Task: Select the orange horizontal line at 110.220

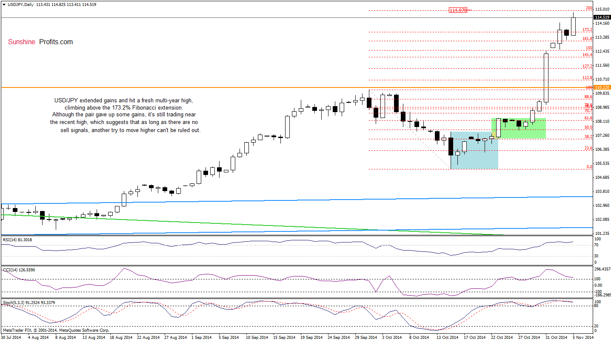Action: click(297, 87)
